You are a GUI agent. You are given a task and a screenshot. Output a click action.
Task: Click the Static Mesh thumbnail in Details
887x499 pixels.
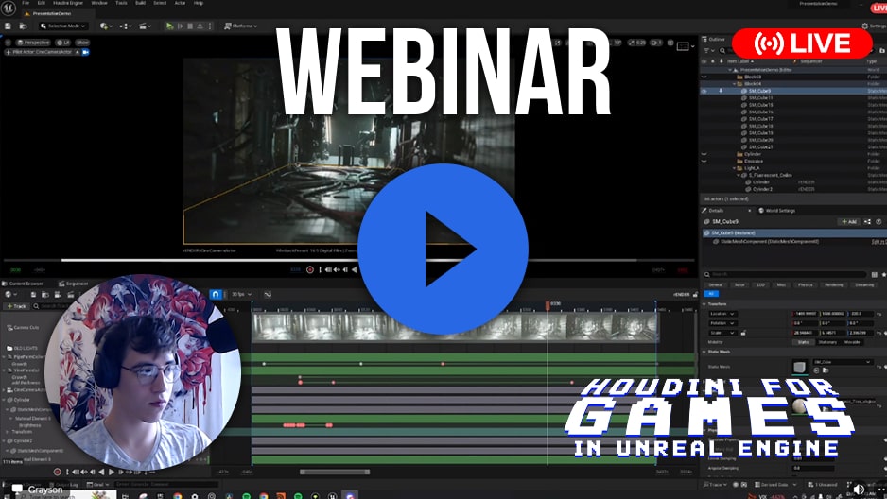point(799,368)
